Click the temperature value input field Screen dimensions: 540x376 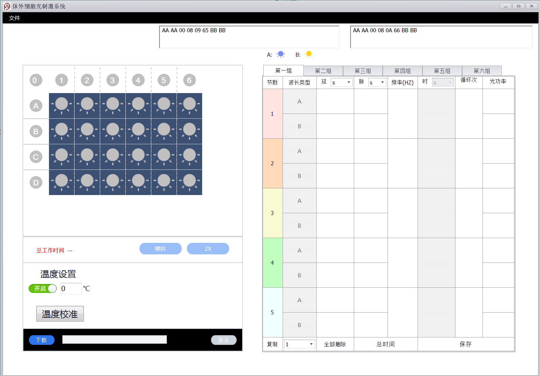pos(70,288)
